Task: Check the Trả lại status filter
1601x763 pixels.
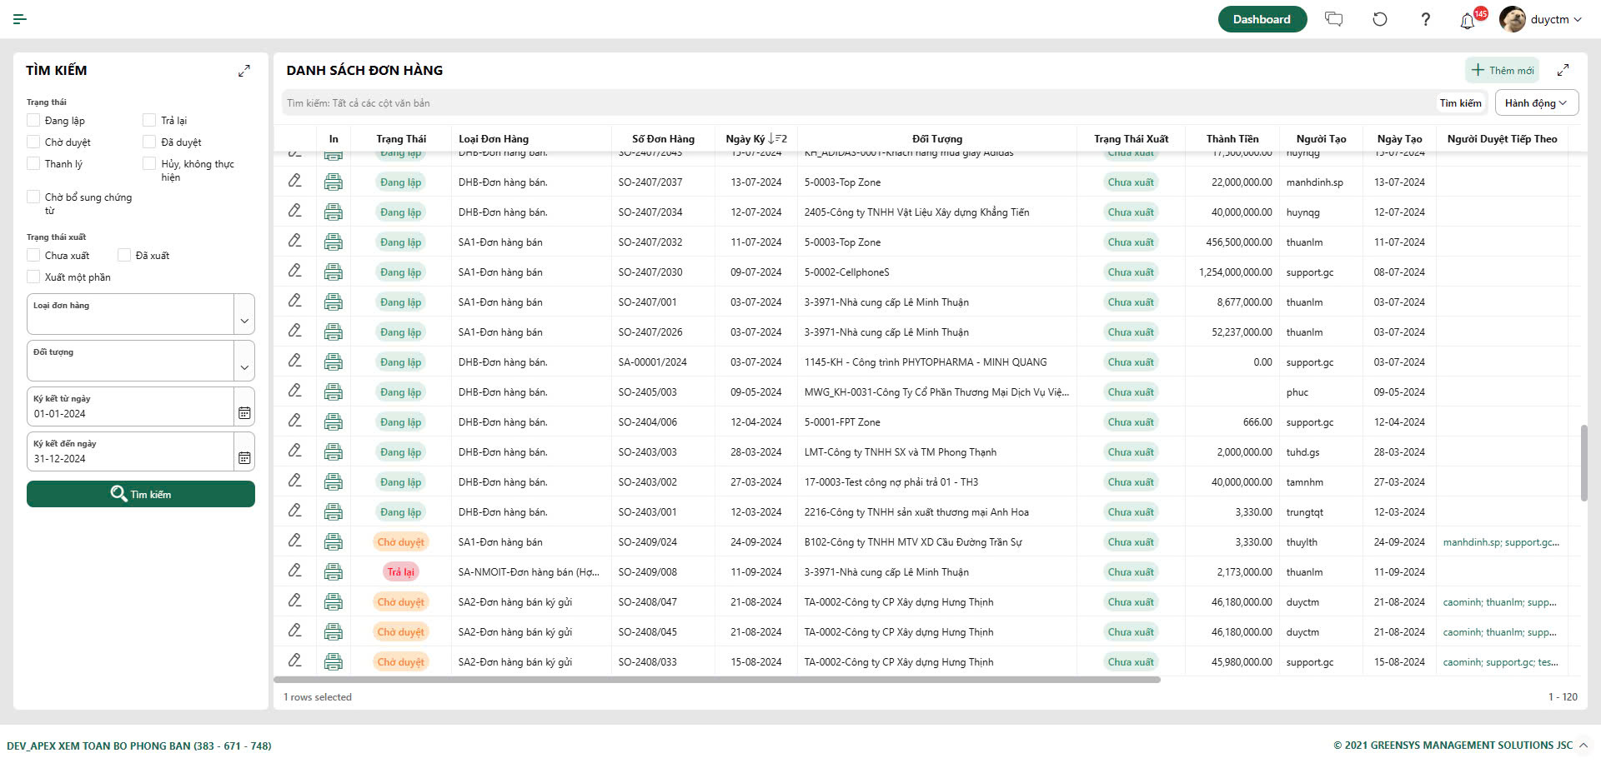Action: (x=149, y=120)
